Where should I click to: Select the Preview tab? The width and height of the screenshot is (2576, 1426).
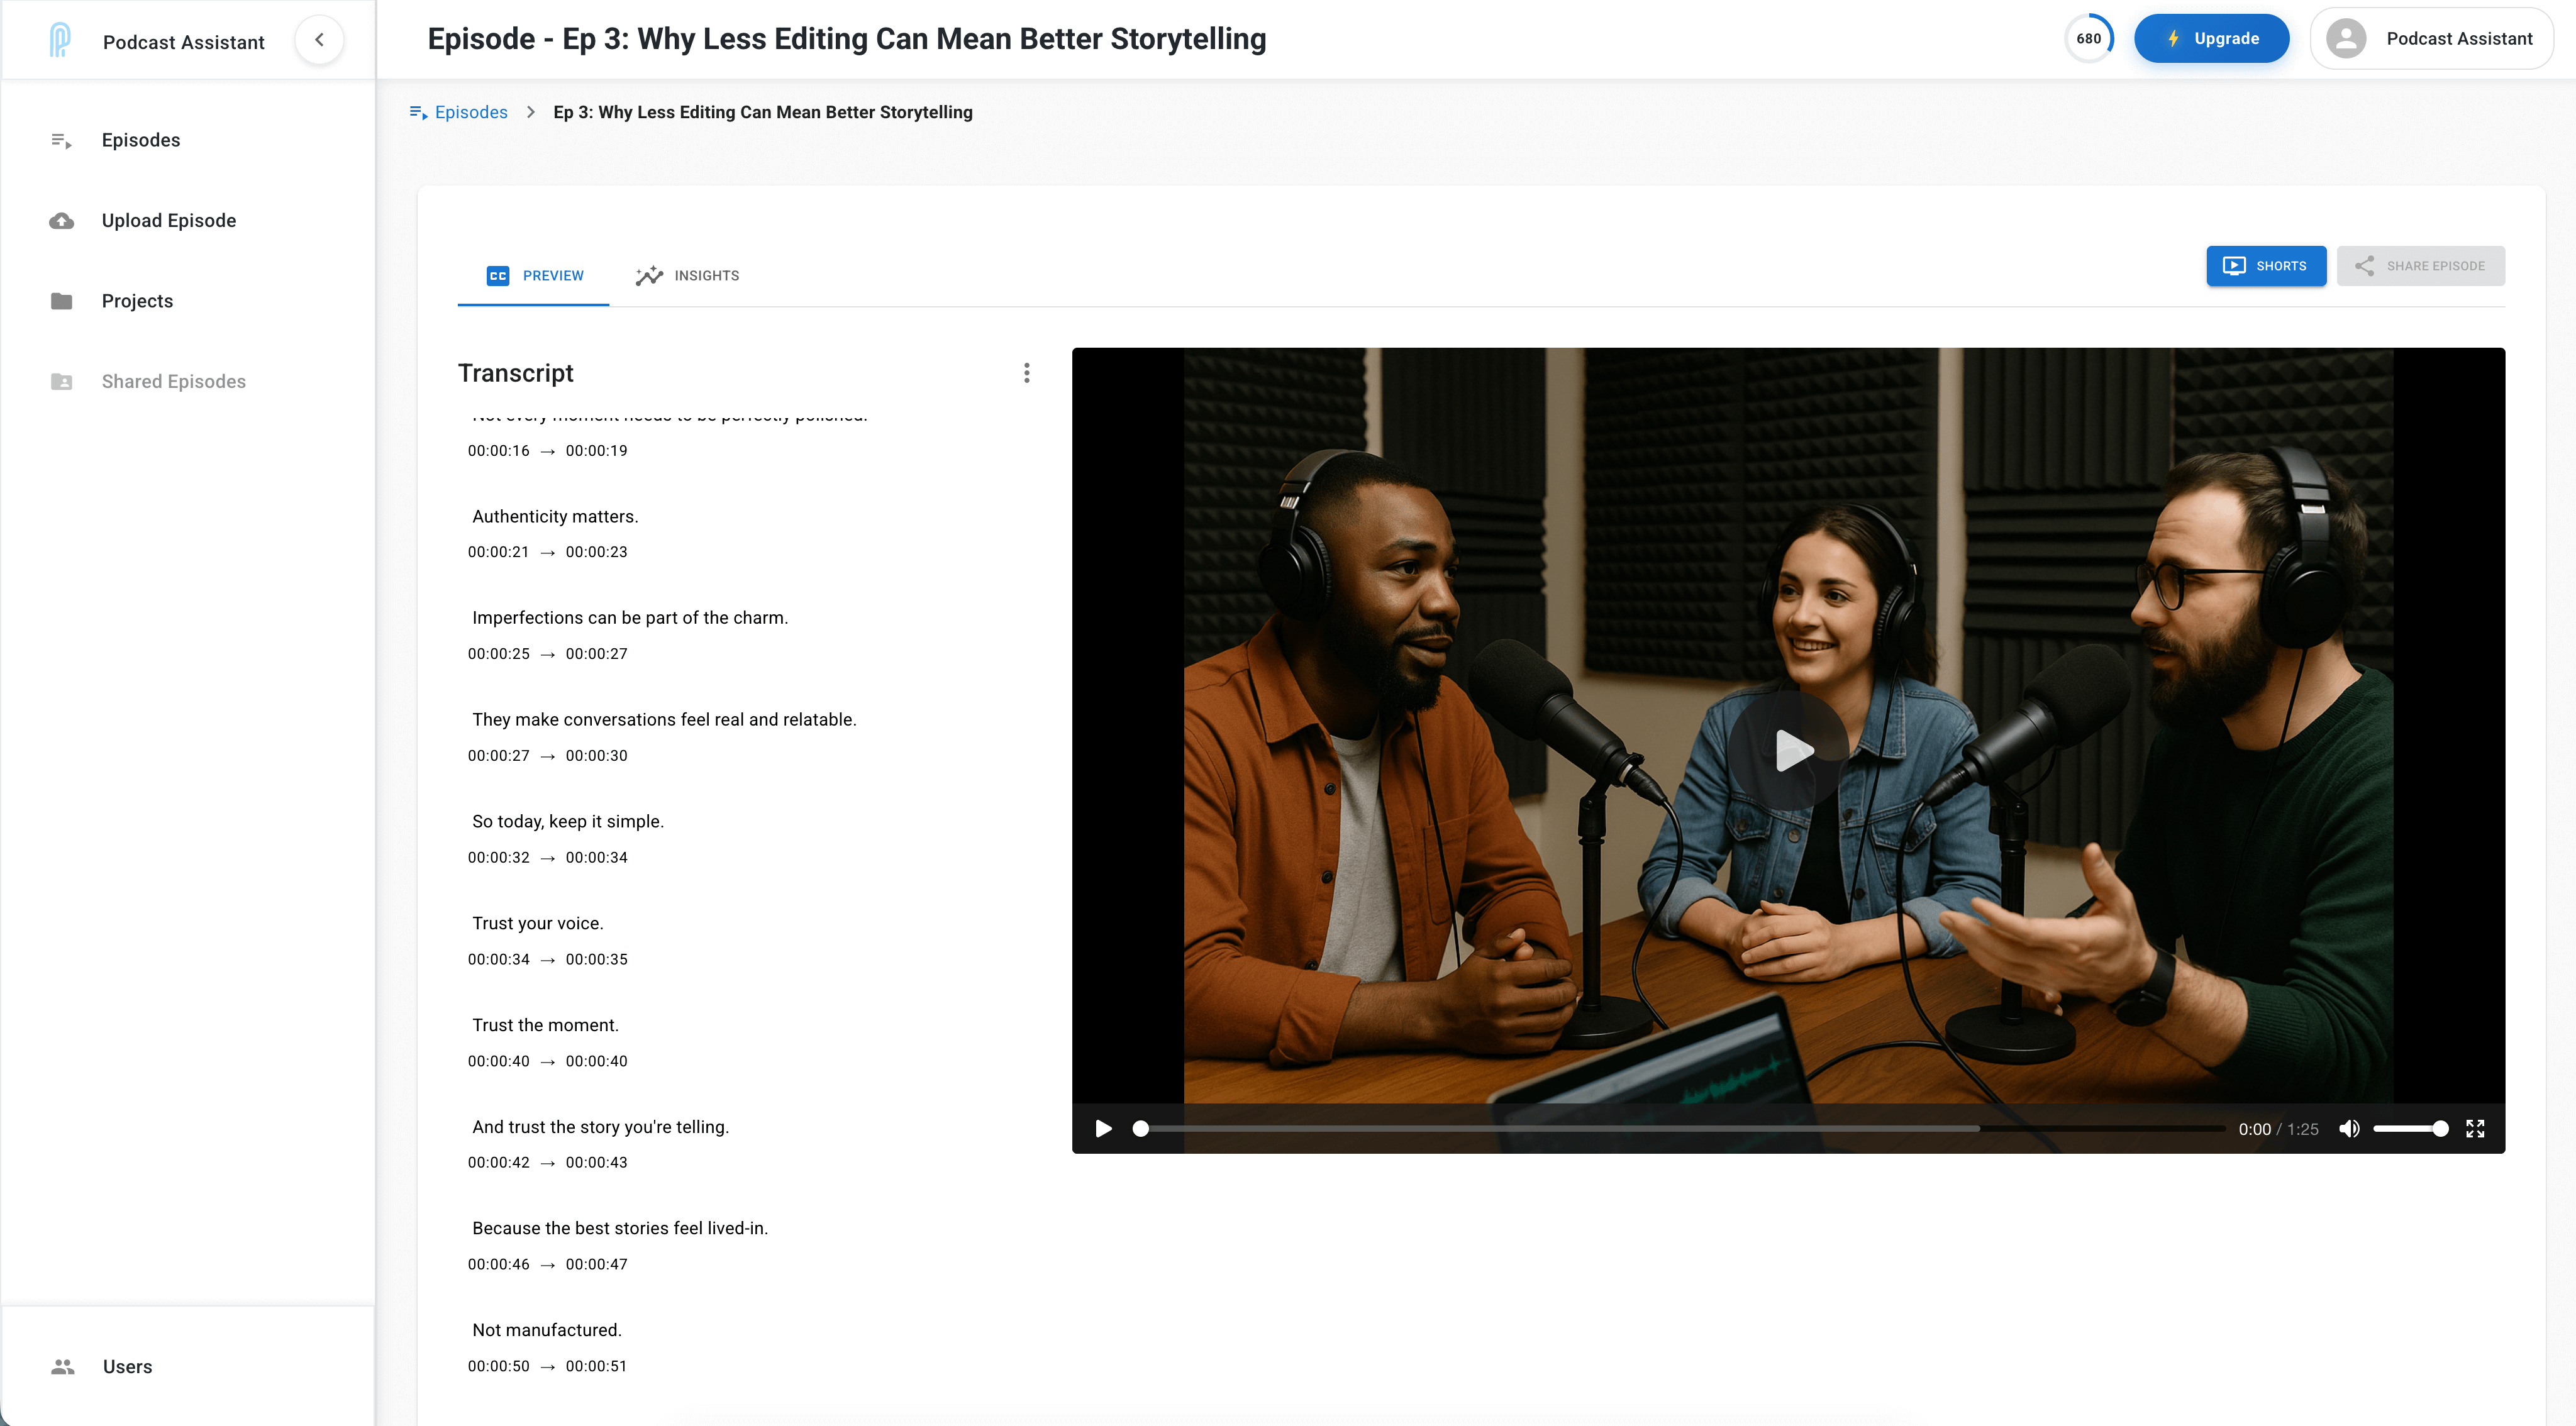pyautogui.click(x=535, y=276)
